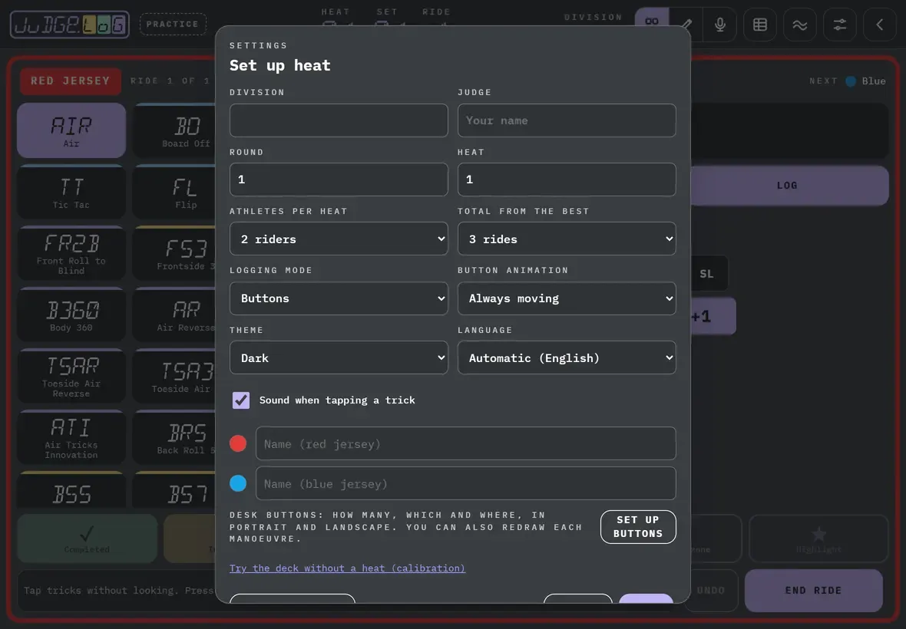Switch to the pencil drawing mode icon

coord(686,25)
